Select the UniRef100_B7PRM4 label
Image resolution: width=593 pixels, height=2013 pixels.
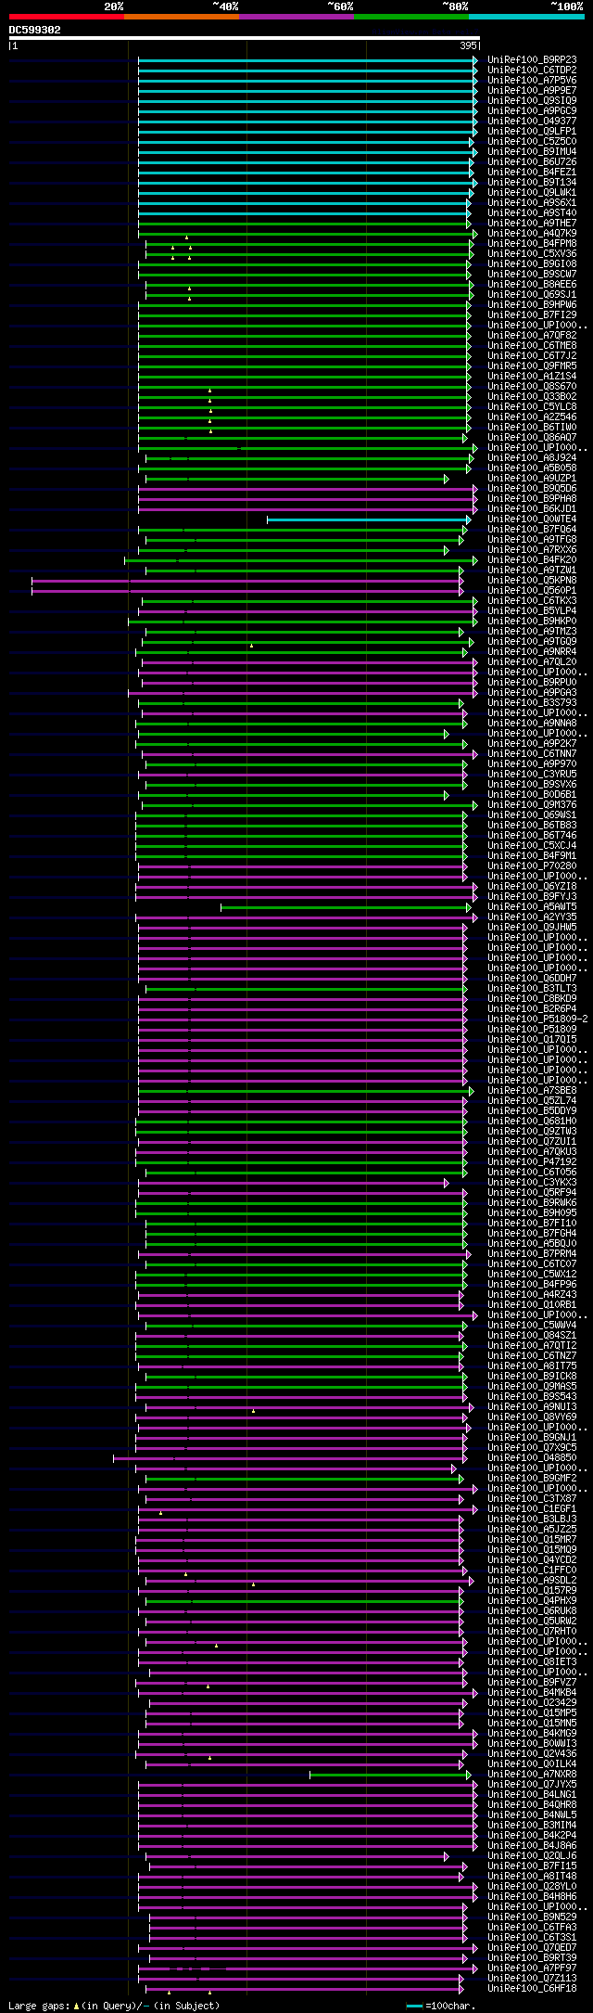[x=532, y=1253]
